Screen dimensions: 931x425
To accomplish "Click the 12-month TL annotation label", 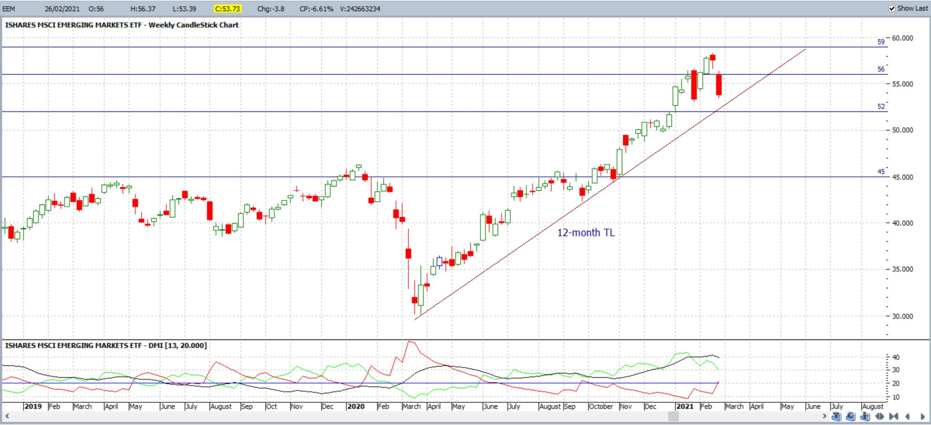I will pyautogui.click(x=586, y=232).
